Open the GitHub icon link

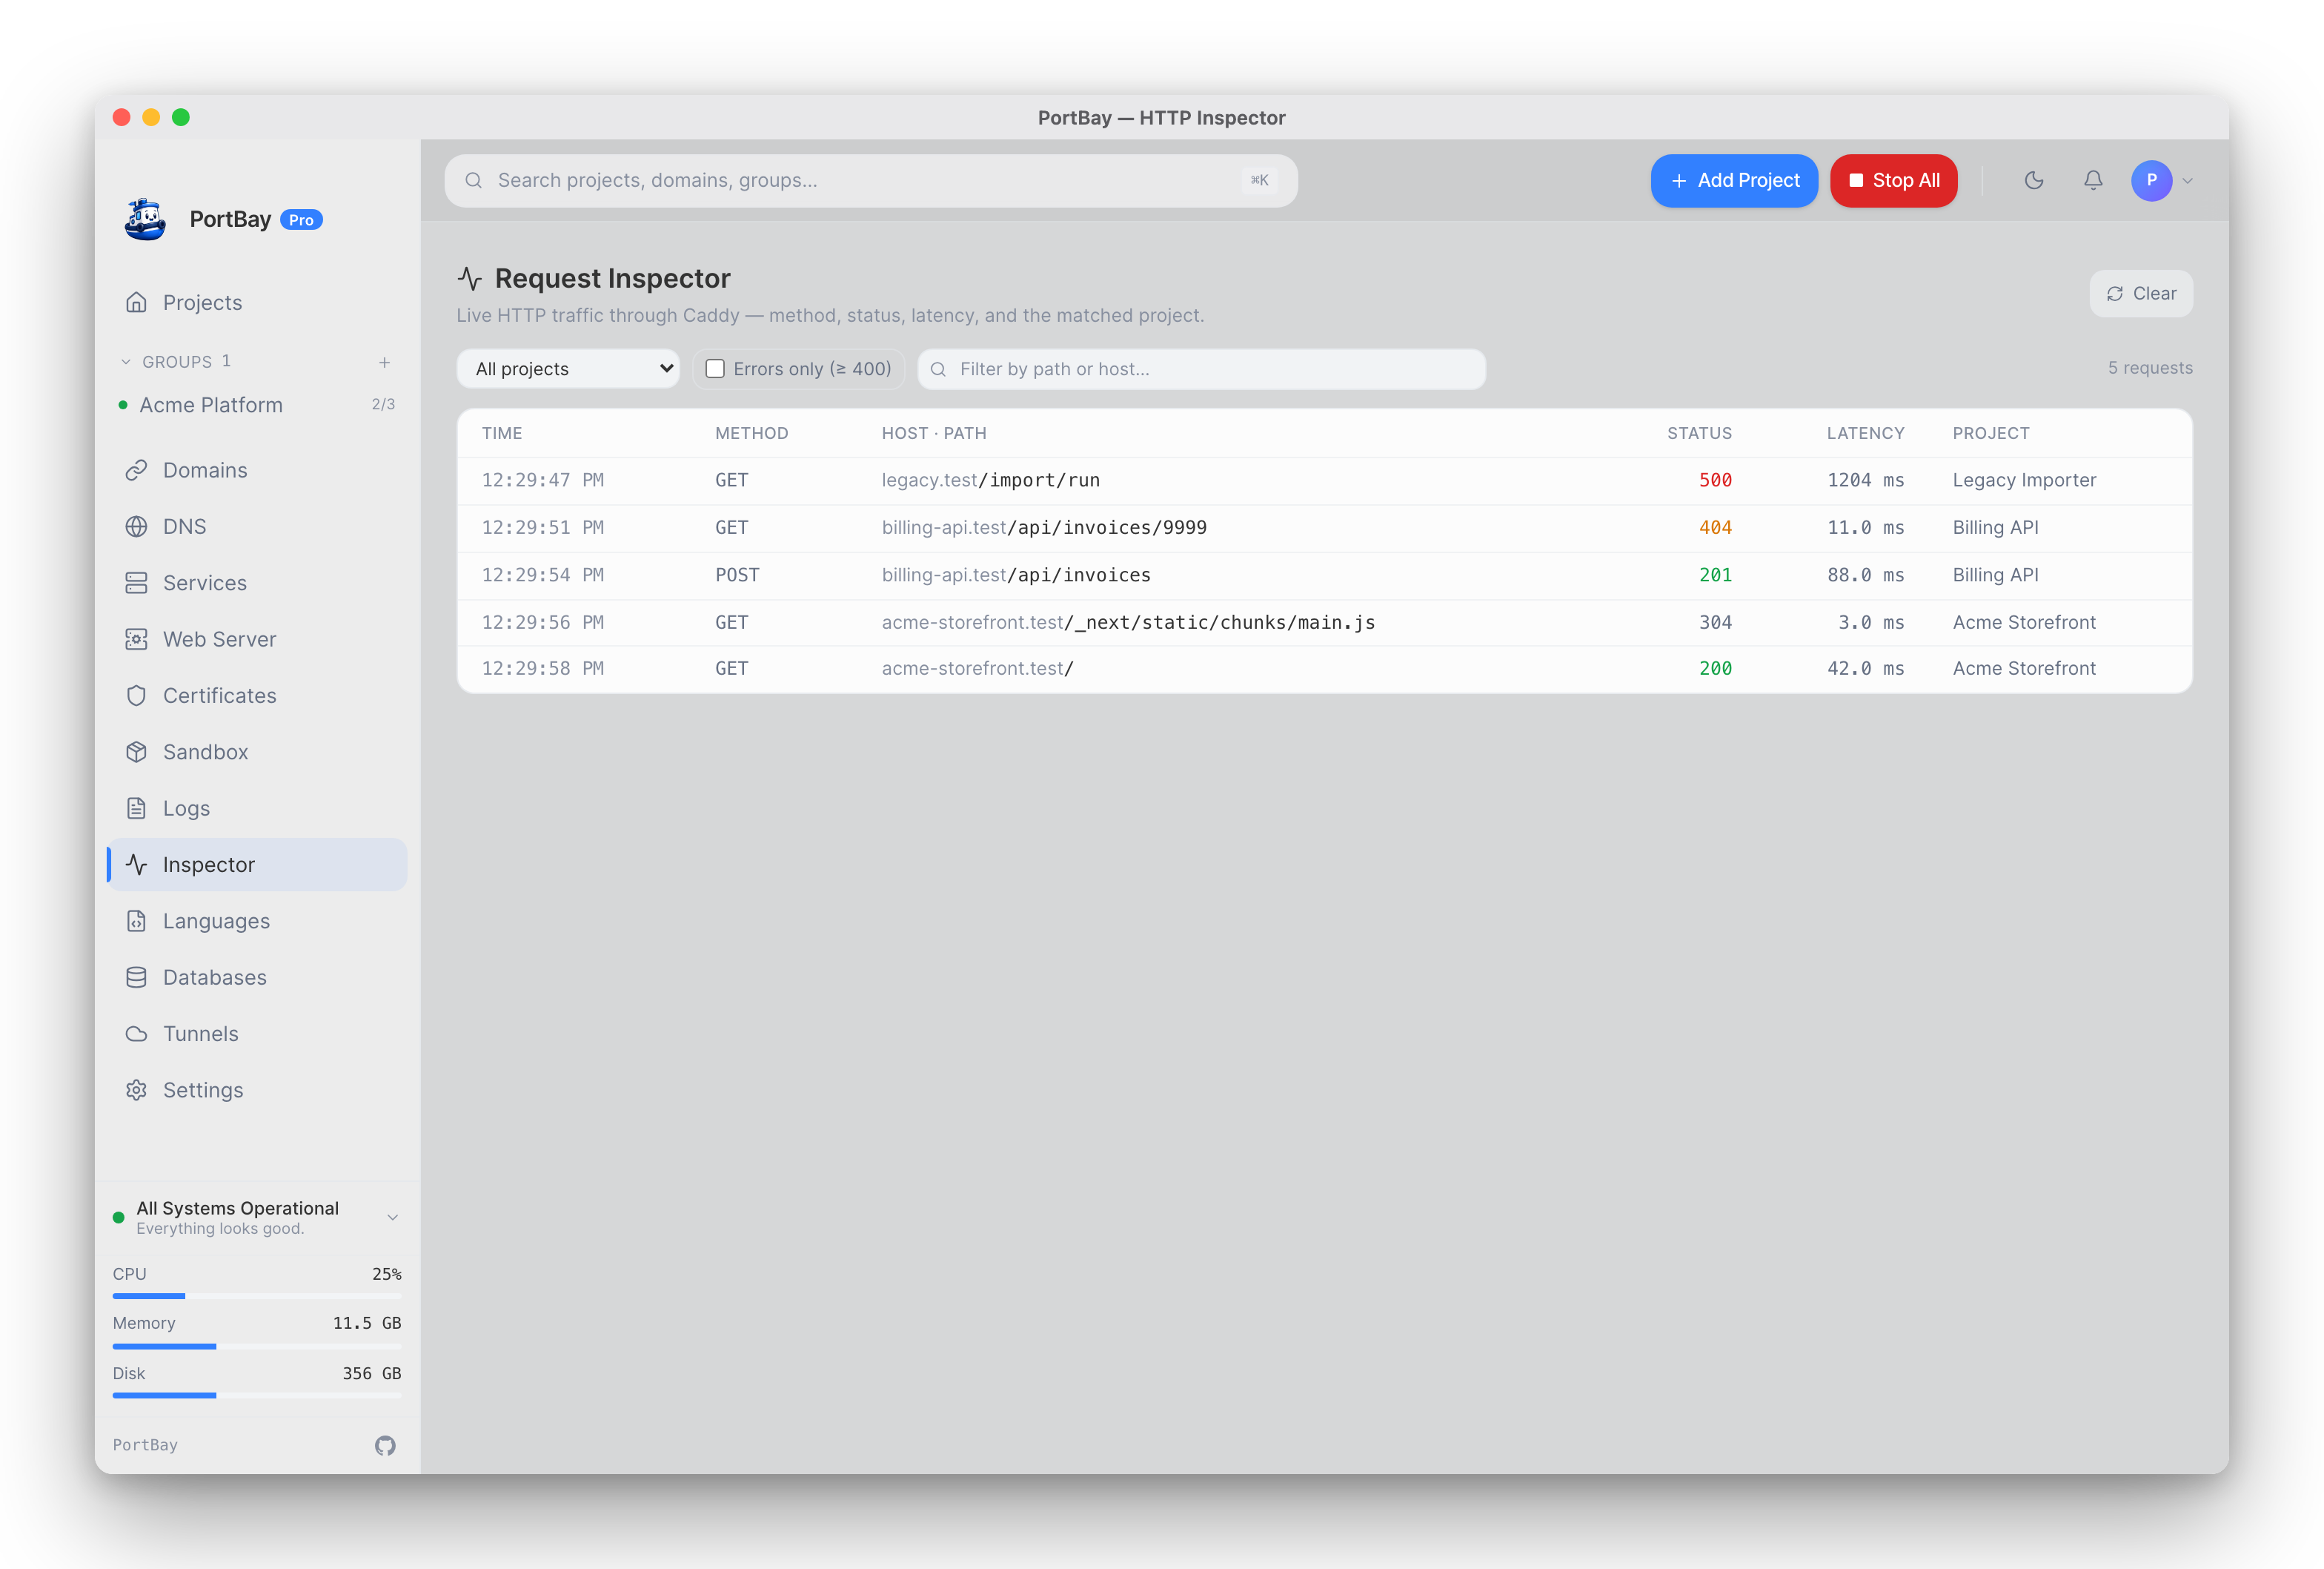click(x=385, y=1445)
